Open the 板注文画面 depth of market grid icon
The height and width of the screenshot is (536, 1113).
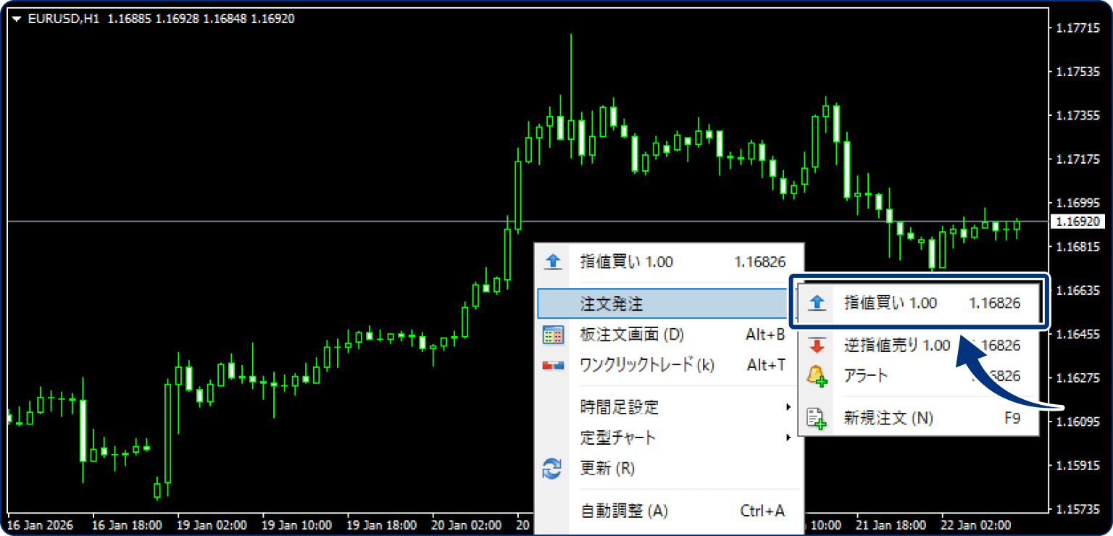553,335
